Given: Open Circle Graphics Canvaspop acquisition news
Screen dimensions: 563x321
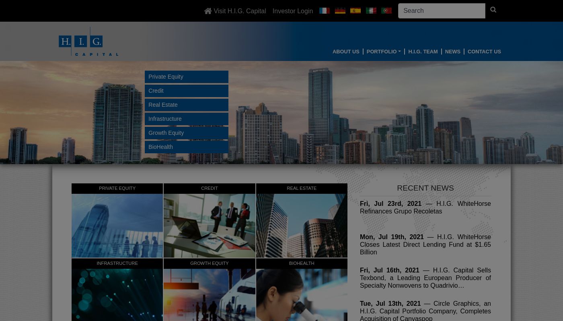Looking at the screenshot, I should click(425, 311).
